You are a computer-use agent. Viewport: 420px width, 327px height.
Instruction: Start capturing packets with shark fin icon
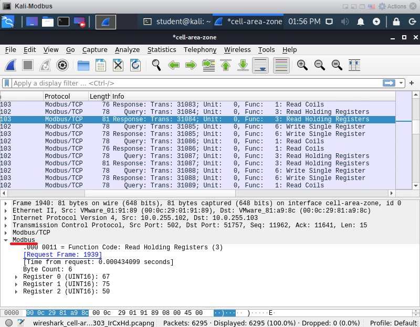[10, 65]
